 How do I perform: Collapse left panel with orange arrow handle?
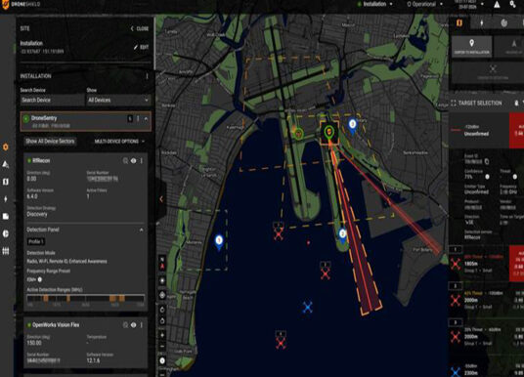(161, 199)
